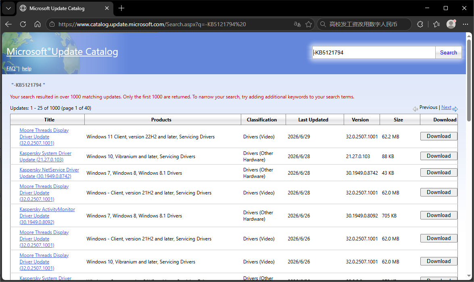Close the Microsoft Update Catalog tab
474x282 pixels.
pos(107,8)
